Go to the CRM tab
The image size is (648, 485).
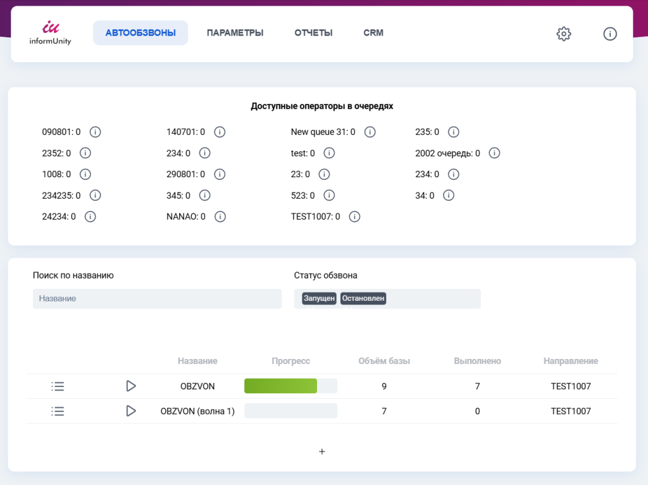[373, 32]
